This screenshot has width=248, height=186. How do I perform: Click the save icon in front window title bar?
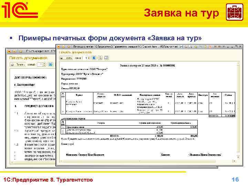[x=182, y=46]
